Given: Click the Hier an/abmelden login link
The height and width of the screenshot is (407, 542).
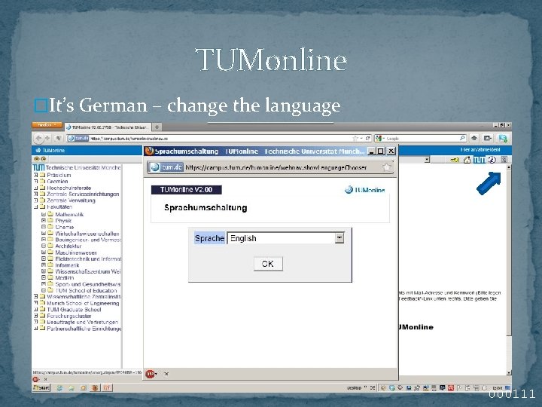Looking at the screenshot, I should click(x=480, y=150).
